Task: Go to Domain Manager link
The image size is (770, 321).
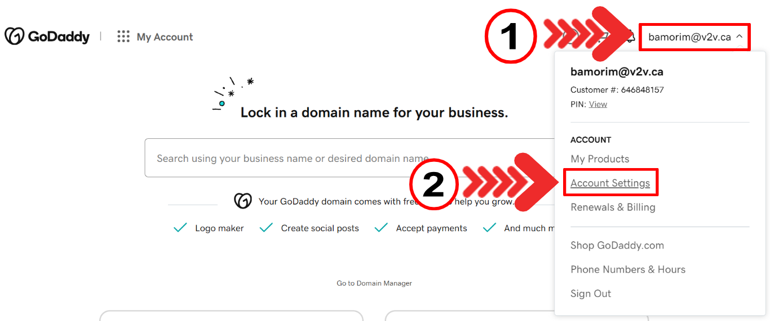Action: point(374,283)
